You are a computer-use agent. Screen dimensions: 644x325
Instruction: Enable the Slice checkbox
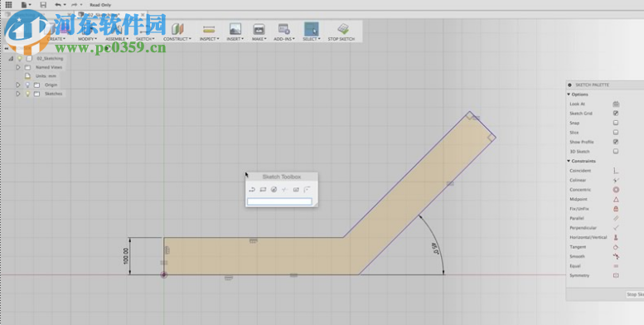(x=616, y=133)
